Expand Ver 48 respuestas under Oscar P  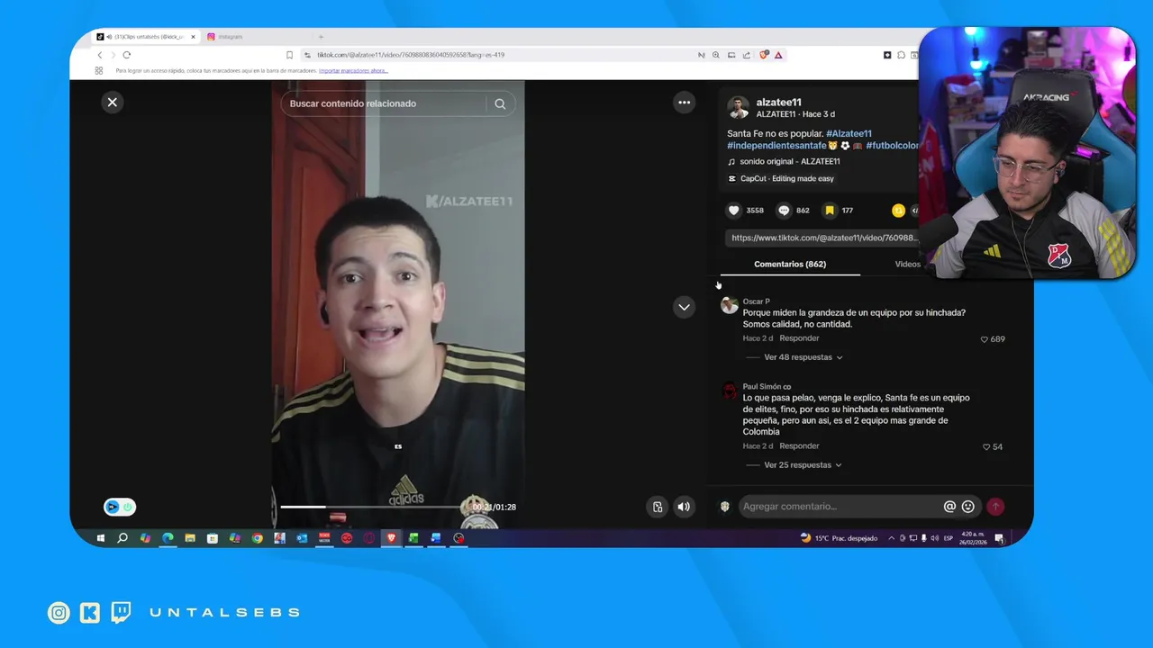pyautogui.click(x=803, y=357)
